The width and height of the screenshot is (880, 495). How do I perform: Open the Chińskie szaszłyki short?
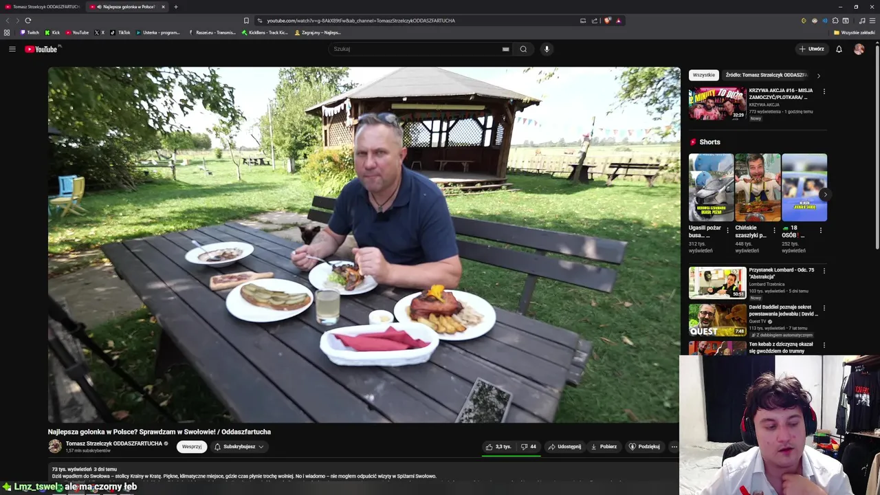(x=758, y=188)
